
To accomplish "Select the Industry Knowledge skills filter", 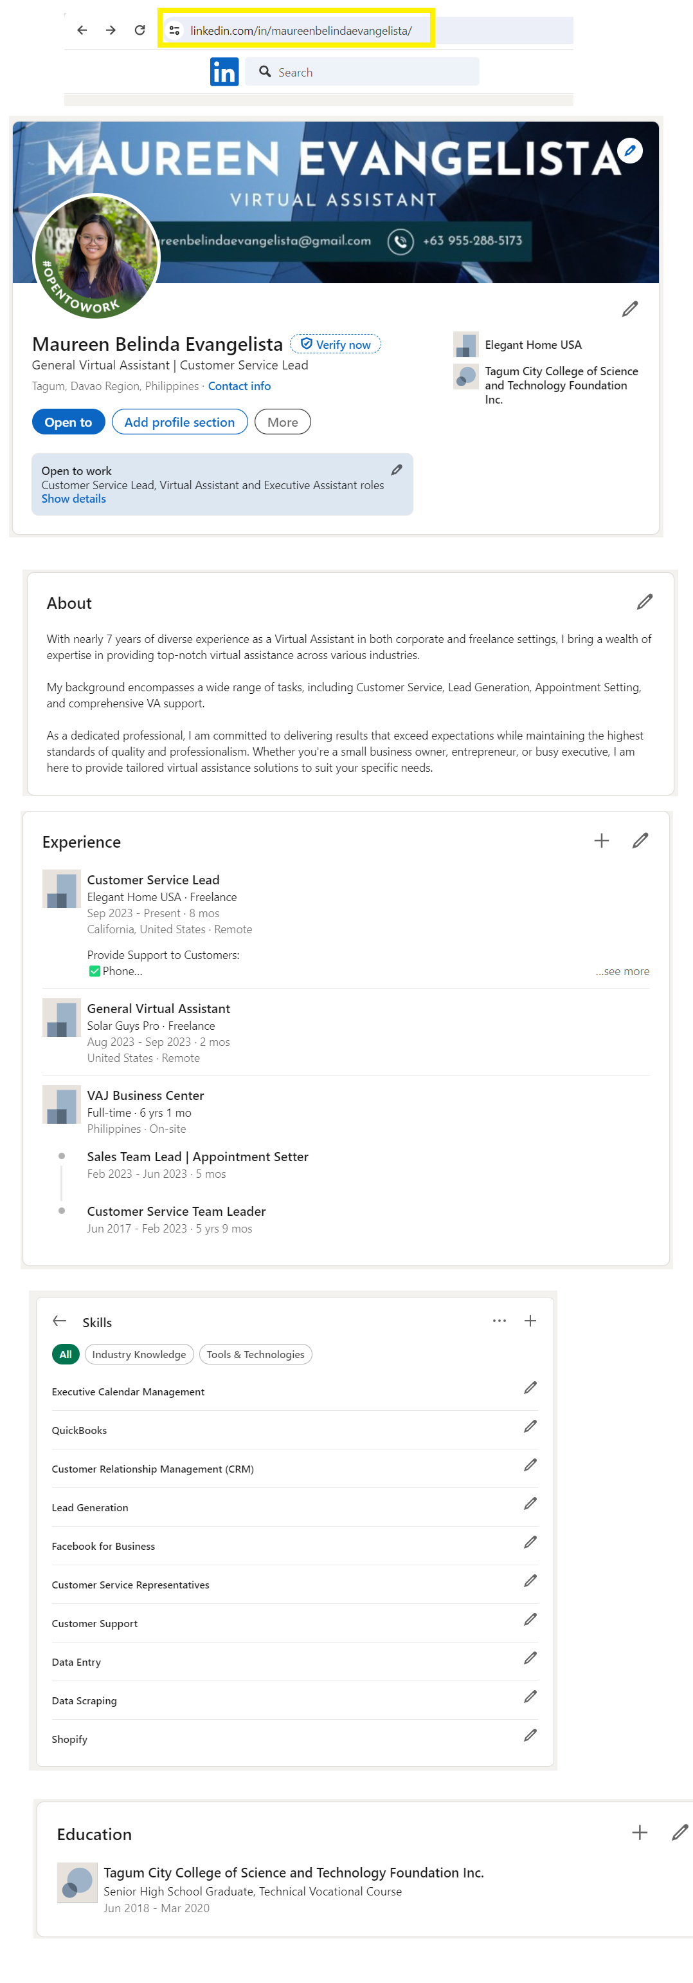I will (x=139, y=1354).
